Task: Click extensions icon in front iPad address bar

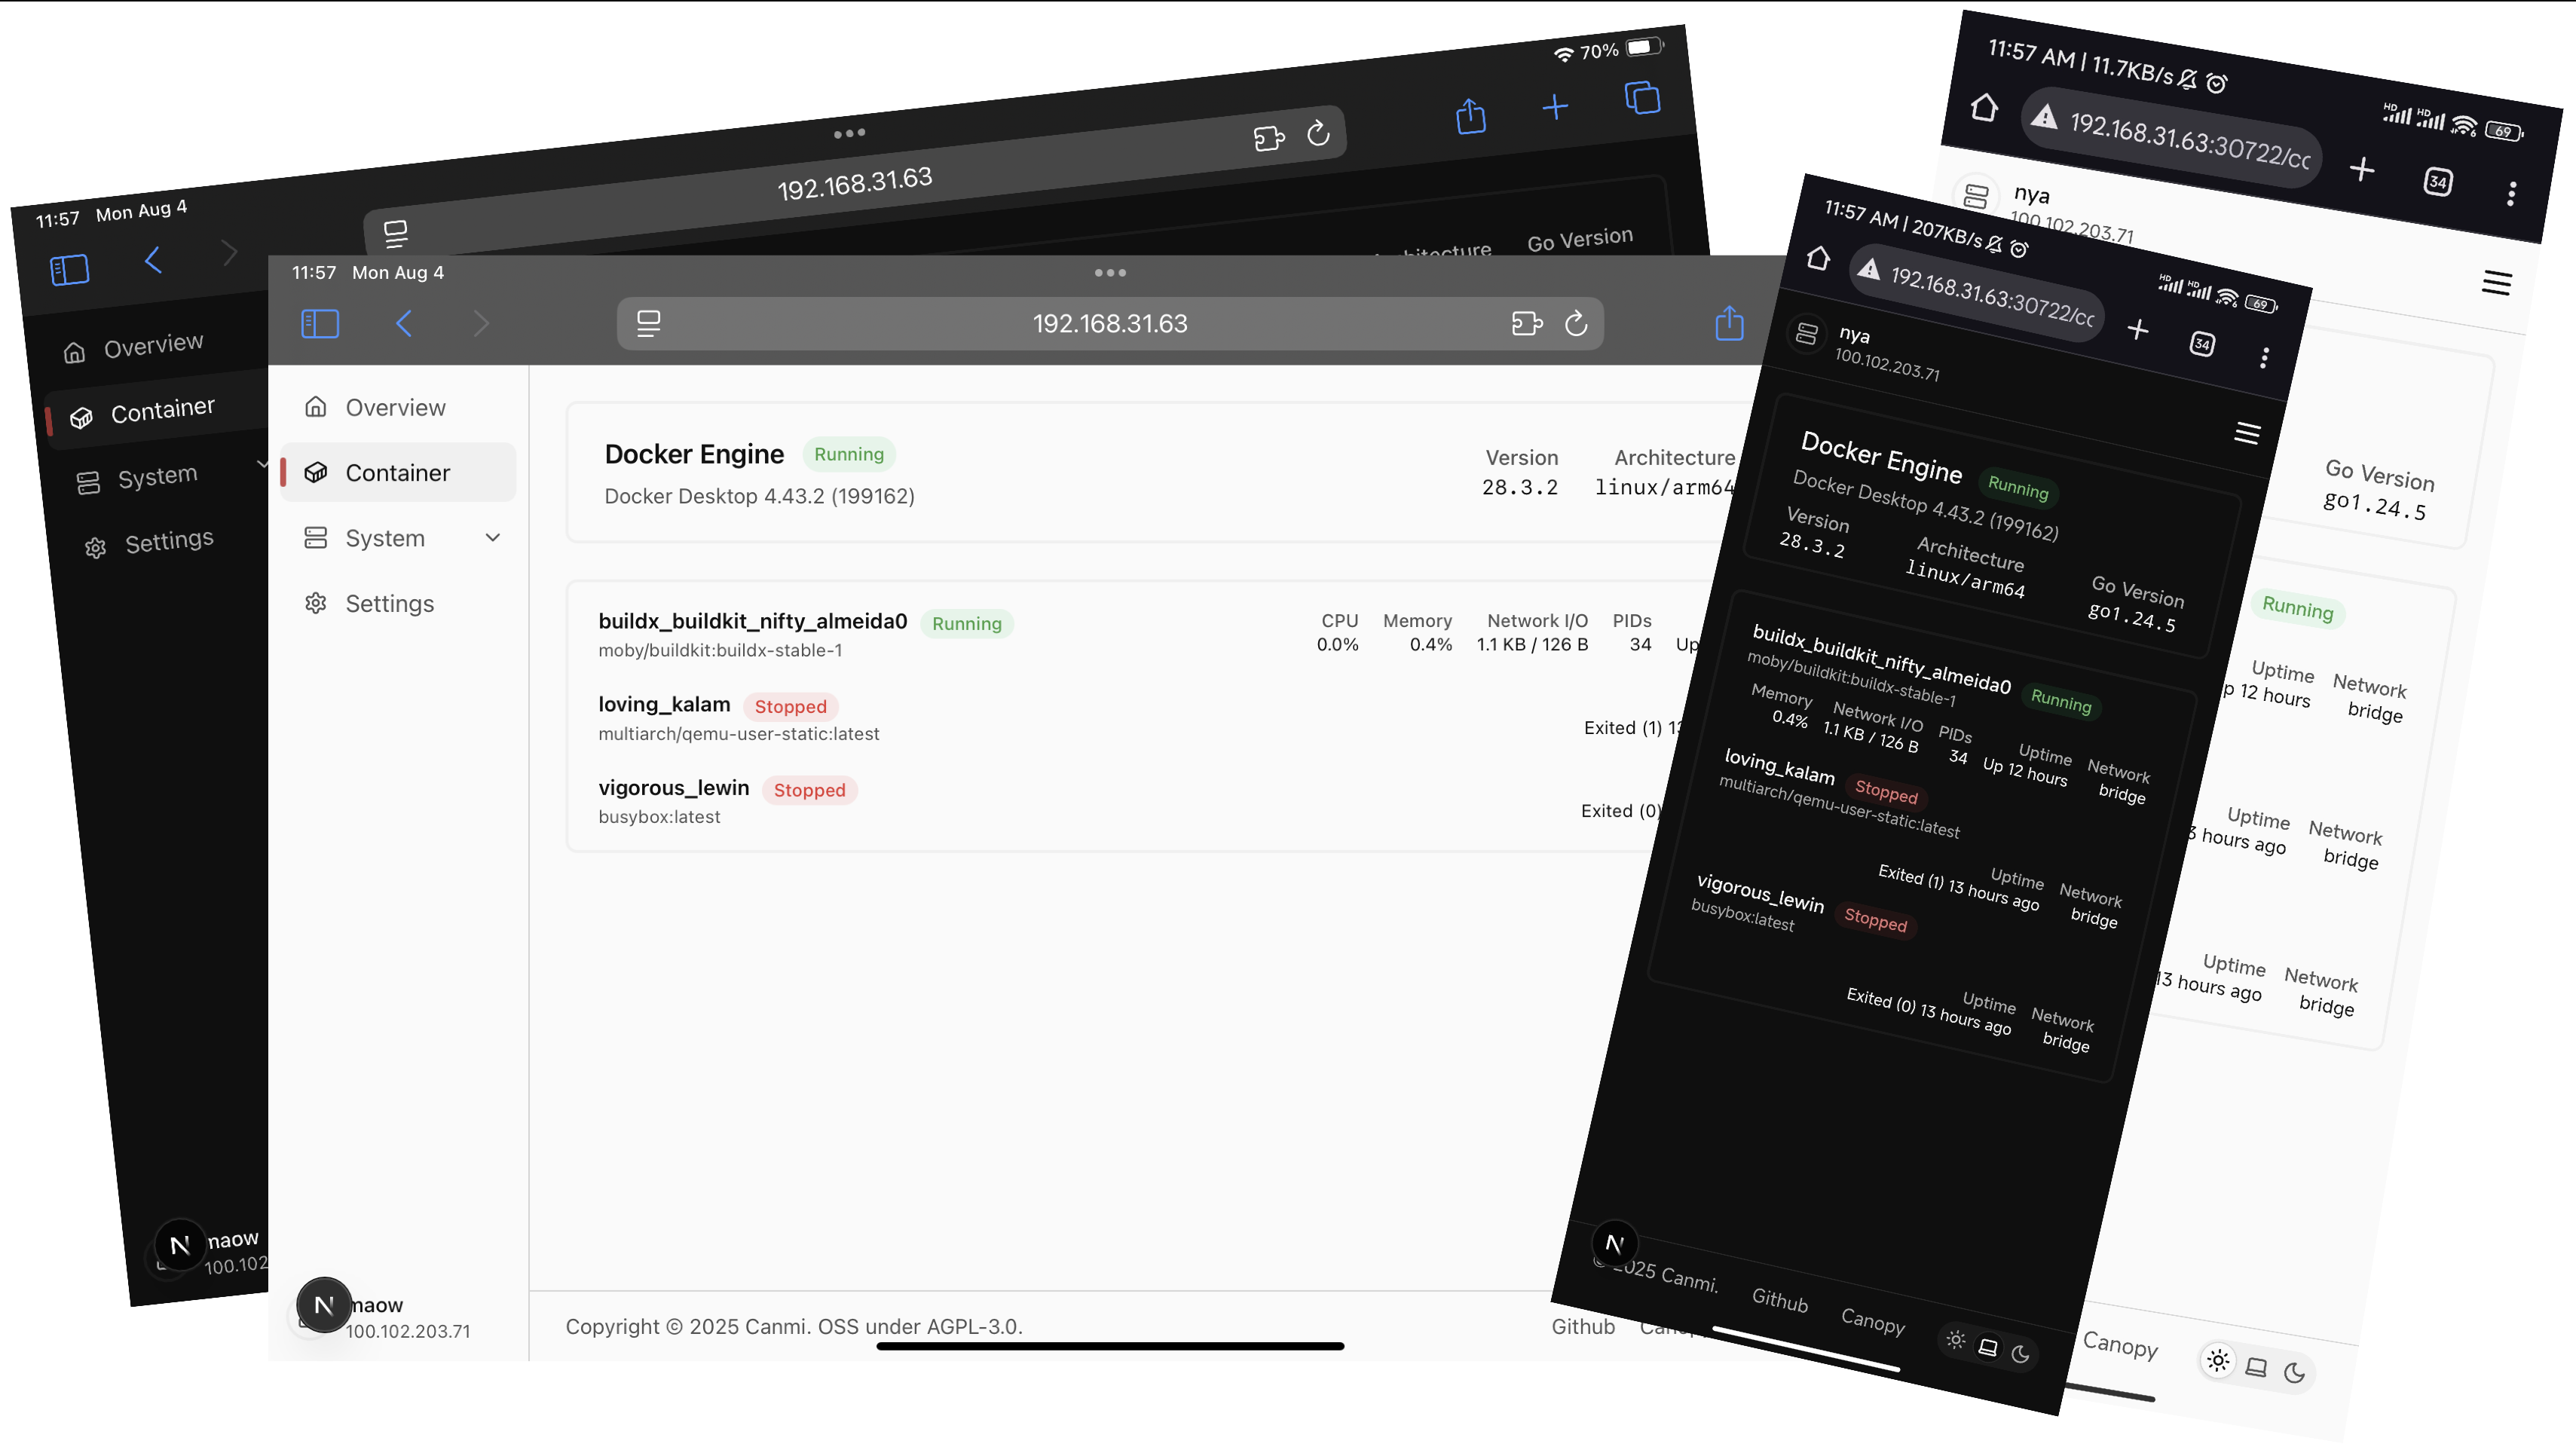Action: click(1526, 323)
